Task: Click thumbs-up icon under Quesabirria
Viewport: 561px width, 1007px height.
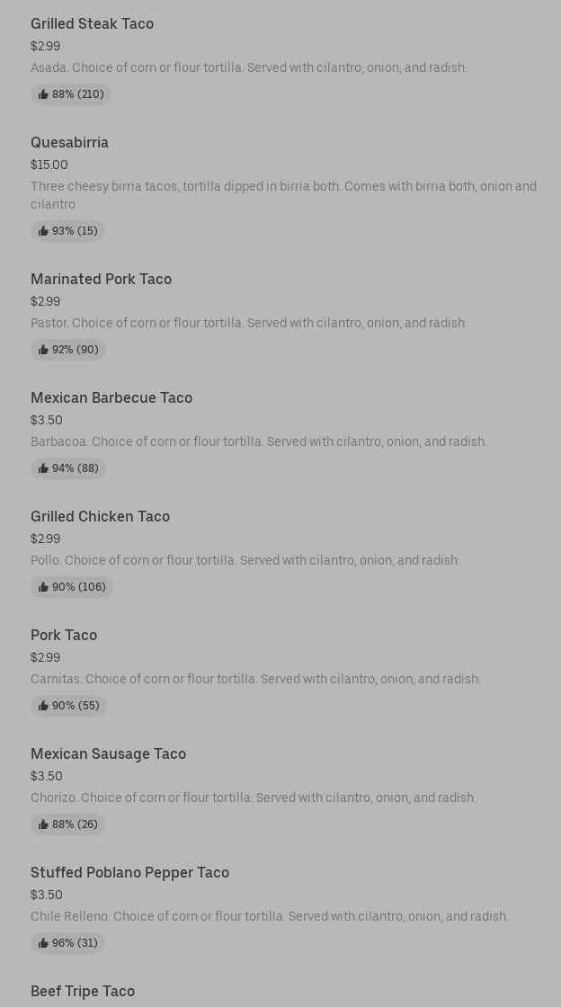Action: [43, 231]
